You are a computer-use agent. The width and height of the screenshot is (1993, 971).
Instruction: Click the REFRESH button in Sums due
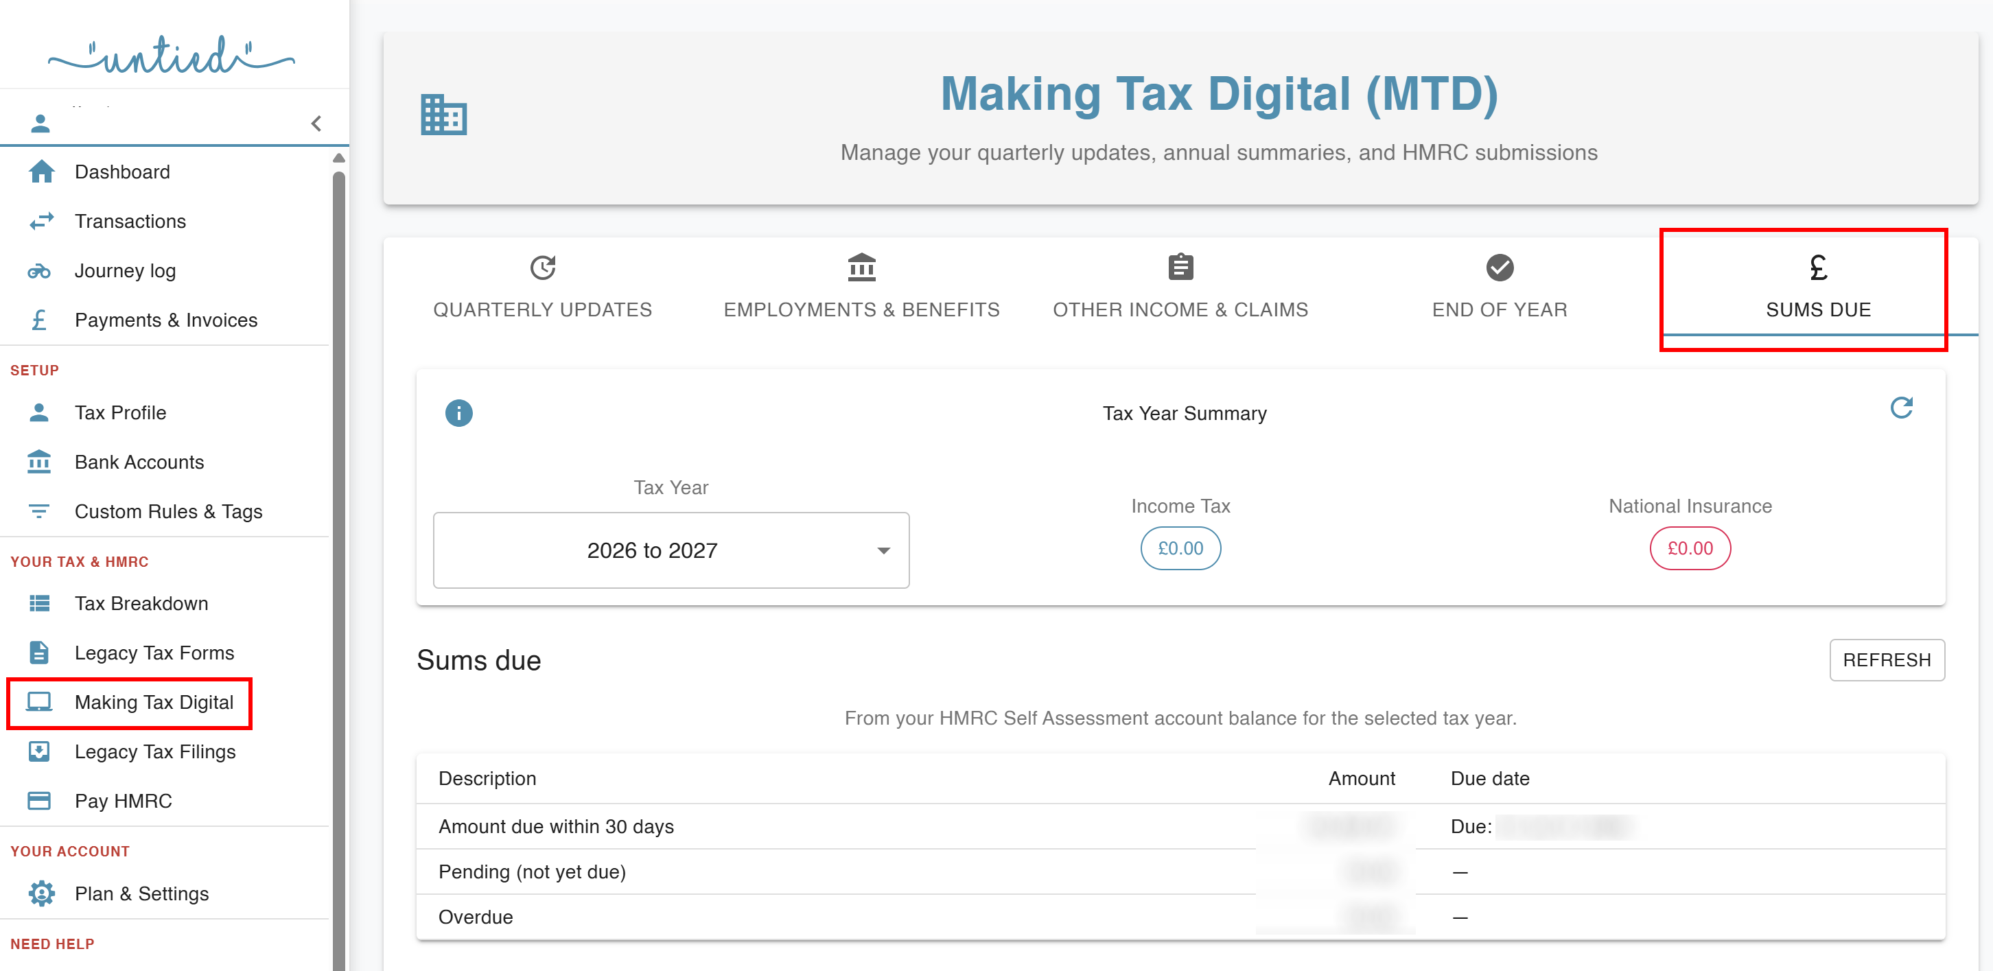tap(1886, 660)
